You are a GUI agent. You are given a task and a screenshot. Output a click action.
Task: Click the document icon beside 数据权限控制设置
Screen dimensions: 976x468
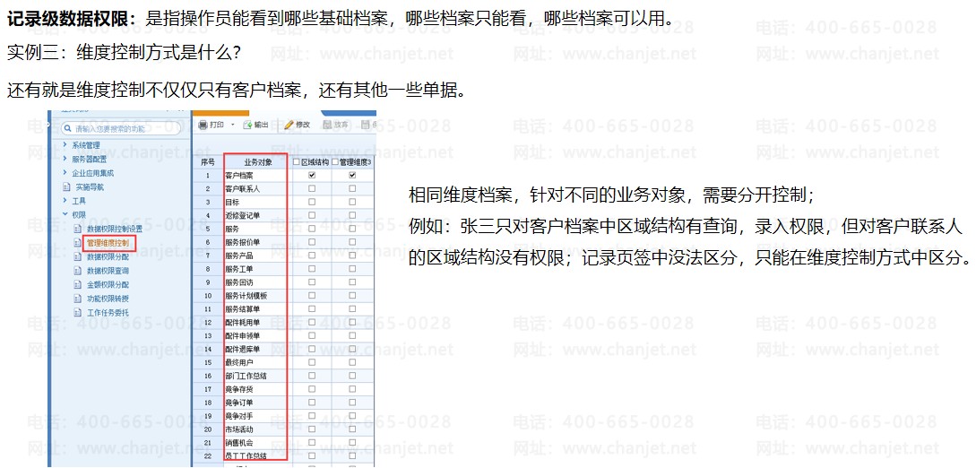tap(78, 230)
